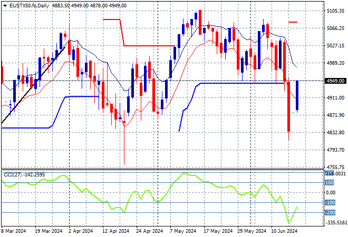Select the tall red candle of mid June

[x=289, y=107]
